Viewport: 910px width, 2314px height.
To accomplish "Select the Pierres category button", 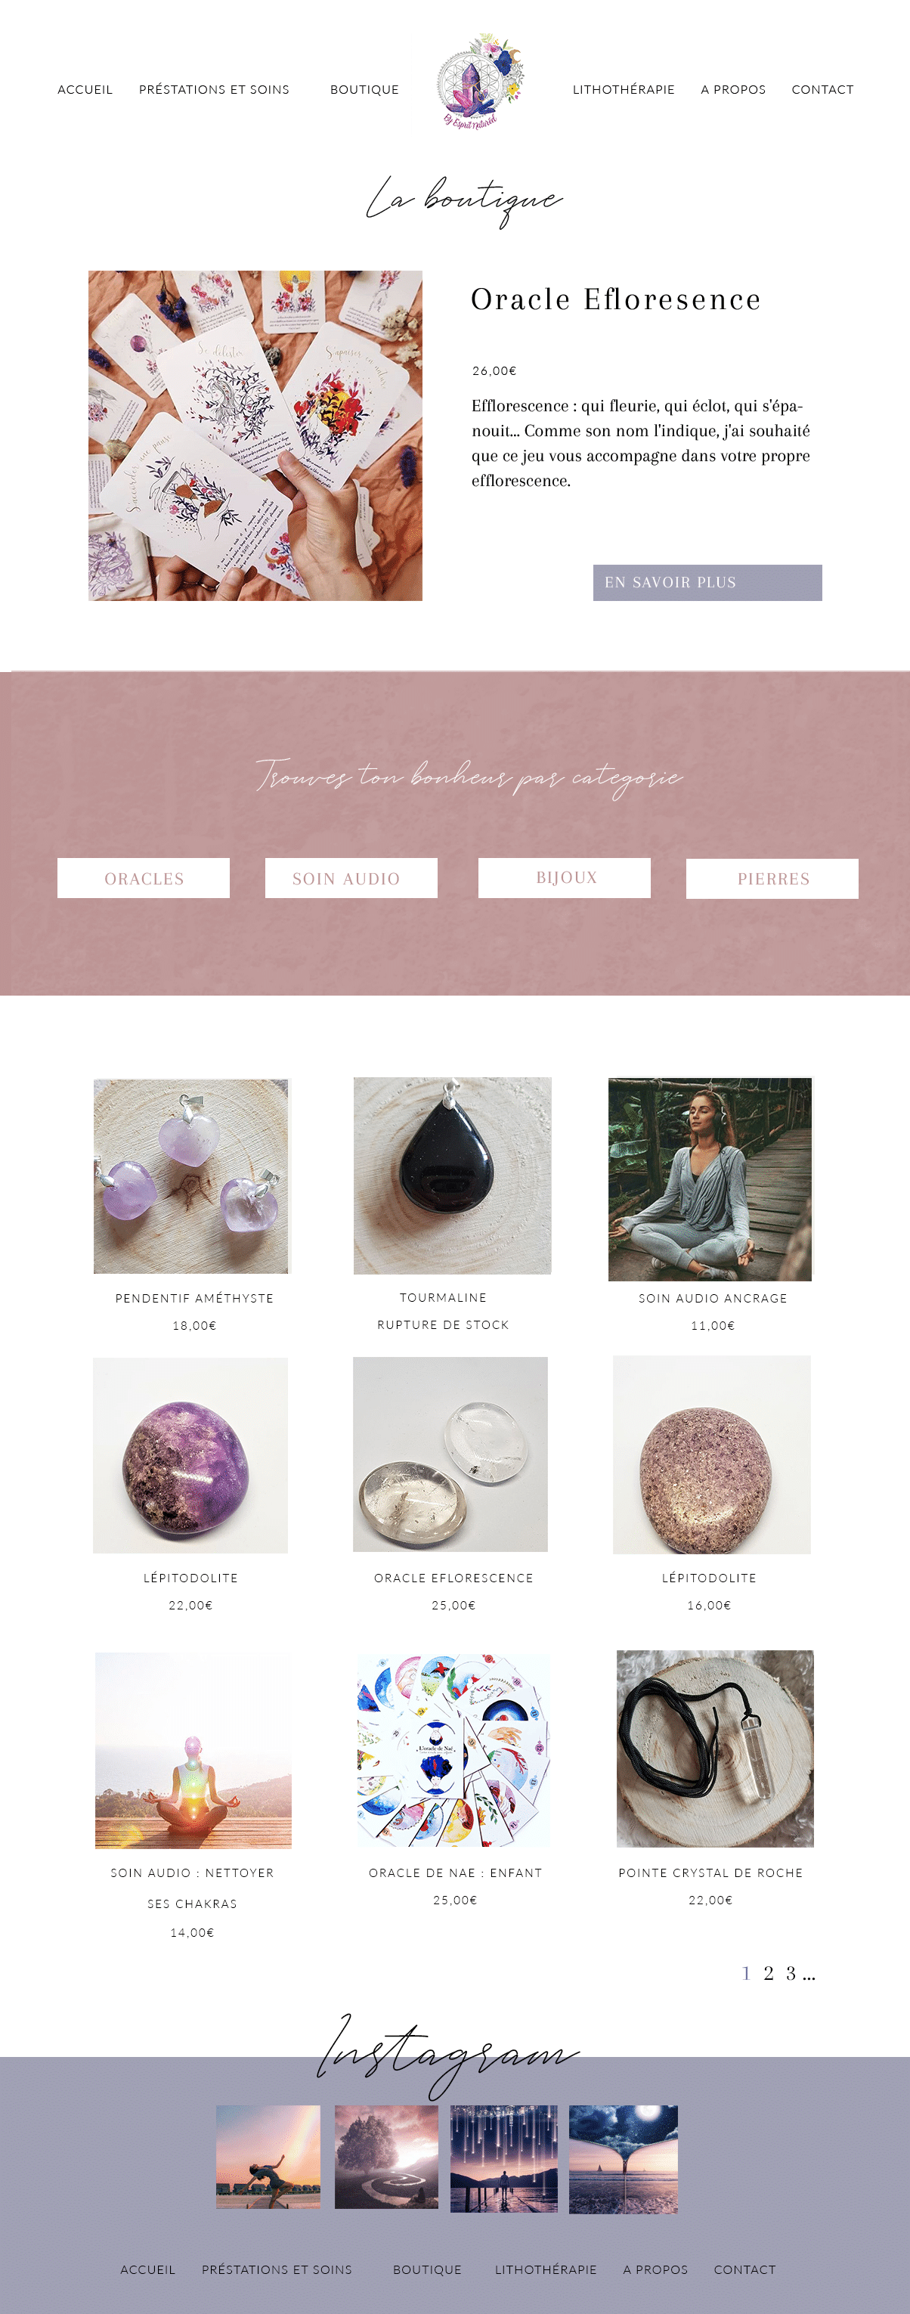I will tap(772, 878).
